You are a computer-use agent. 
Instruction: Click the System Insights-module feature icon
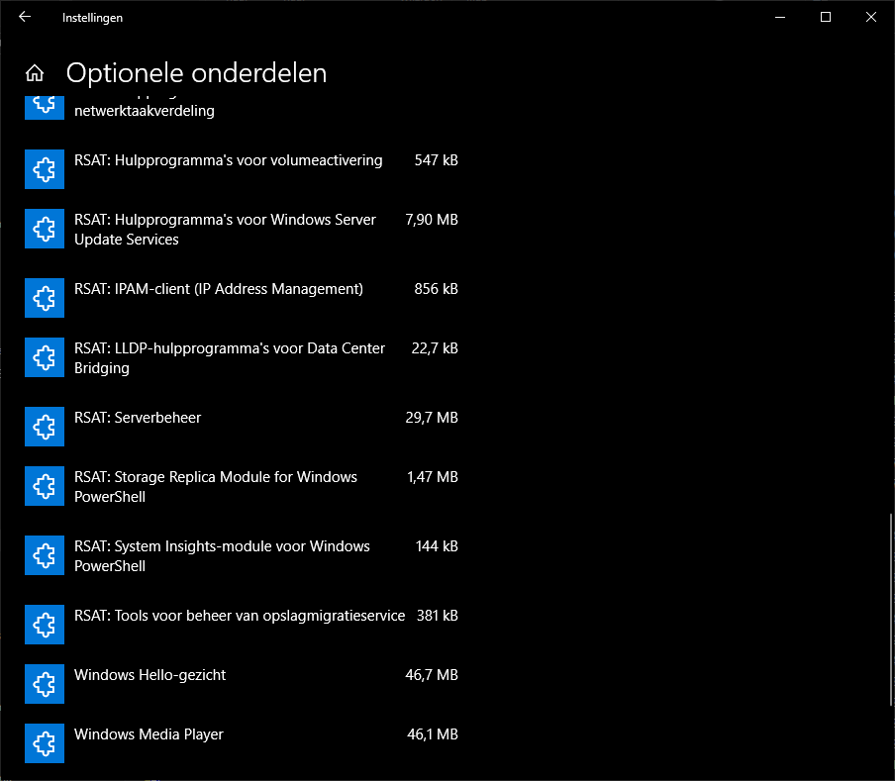click(x=44, y=555)
